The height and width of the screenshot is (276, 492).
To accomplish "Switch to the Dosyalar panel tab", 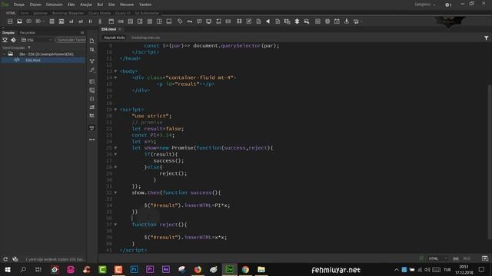I will pos(8,32).
